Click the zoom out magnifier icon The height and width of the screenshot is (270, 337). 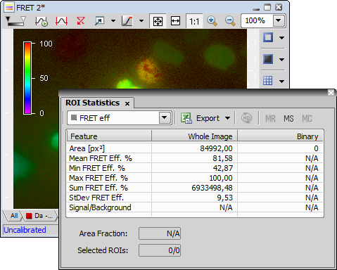point(230,21)
